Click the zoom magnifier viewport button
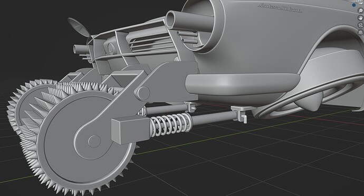 coord(360,11)
